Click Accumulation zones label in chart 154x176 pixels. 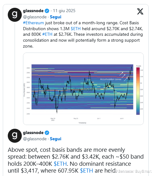(x=111, y=79)
